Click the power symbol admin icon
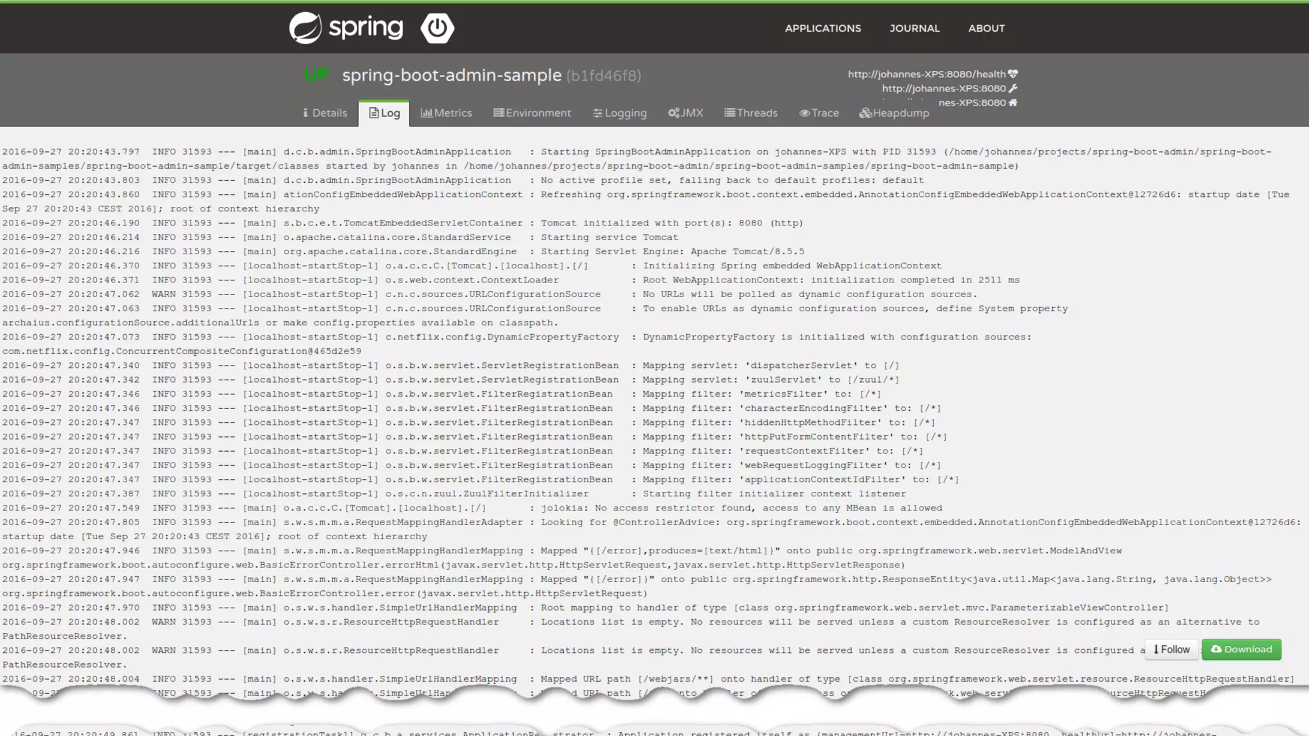This screenshot has width=1309, height=736. (x=437, y=28)
